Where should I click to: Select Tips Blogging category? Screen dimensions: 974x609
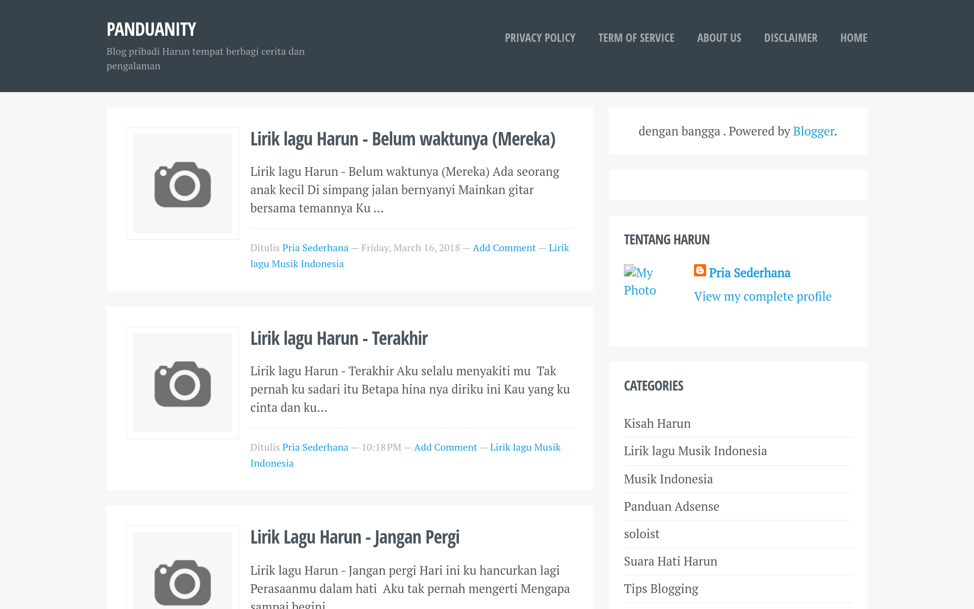661,589
